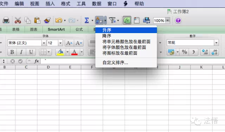
Task: Apply yellow fill color bucket
Action: [x=60, y=52]
